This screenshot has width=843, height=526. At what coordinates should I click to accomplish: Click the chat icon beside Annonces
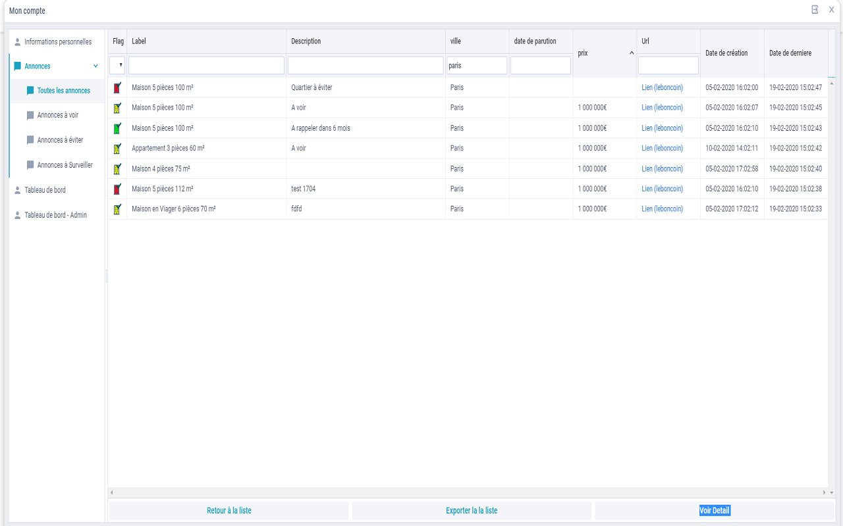click(18, 66)
